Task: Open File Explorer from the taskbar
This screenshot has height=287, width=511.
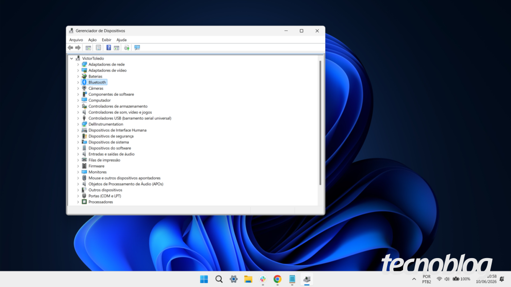Action: click(248, 279)
